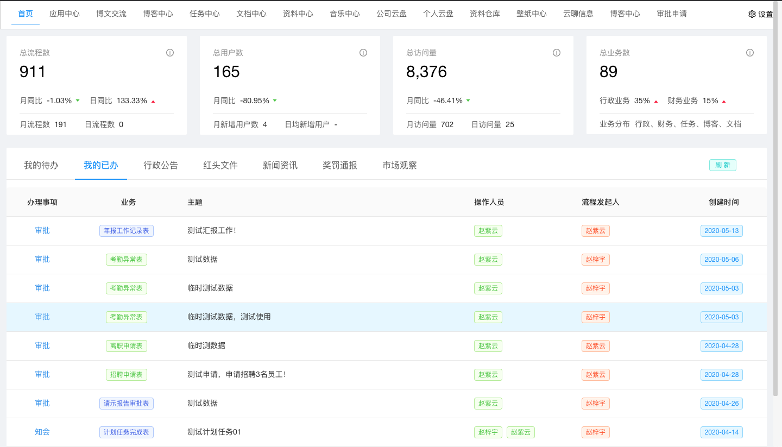This screenshot has width=782, height=447.
Task: Click the 计划任务完成表 tag
Action: click(x=127, y=432)
